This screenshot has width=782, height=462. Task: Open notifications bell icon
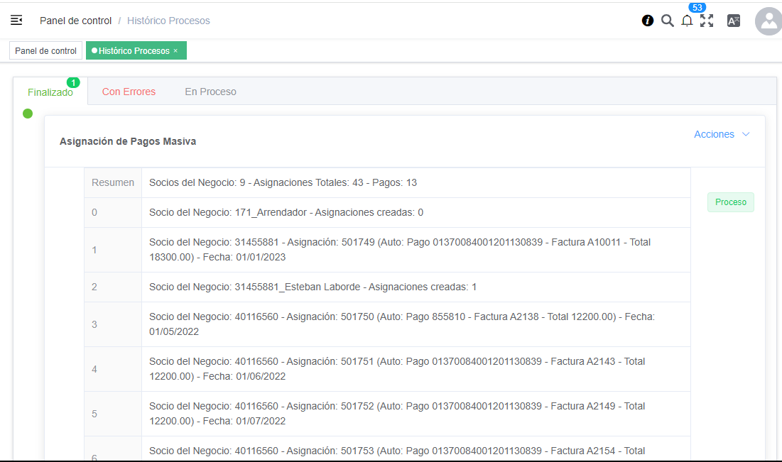tap(687, 21)
